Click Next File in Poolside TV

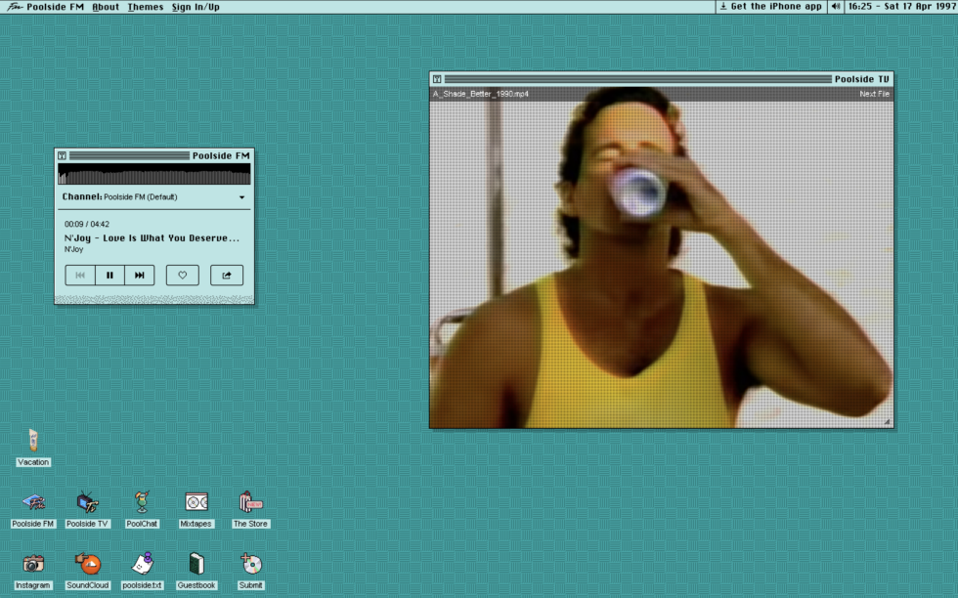(x=874, y=94)
